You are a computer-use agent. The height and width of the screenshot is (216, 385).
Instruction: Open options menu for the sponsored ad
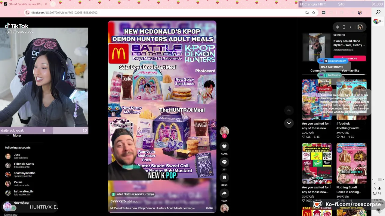(364, 35)
